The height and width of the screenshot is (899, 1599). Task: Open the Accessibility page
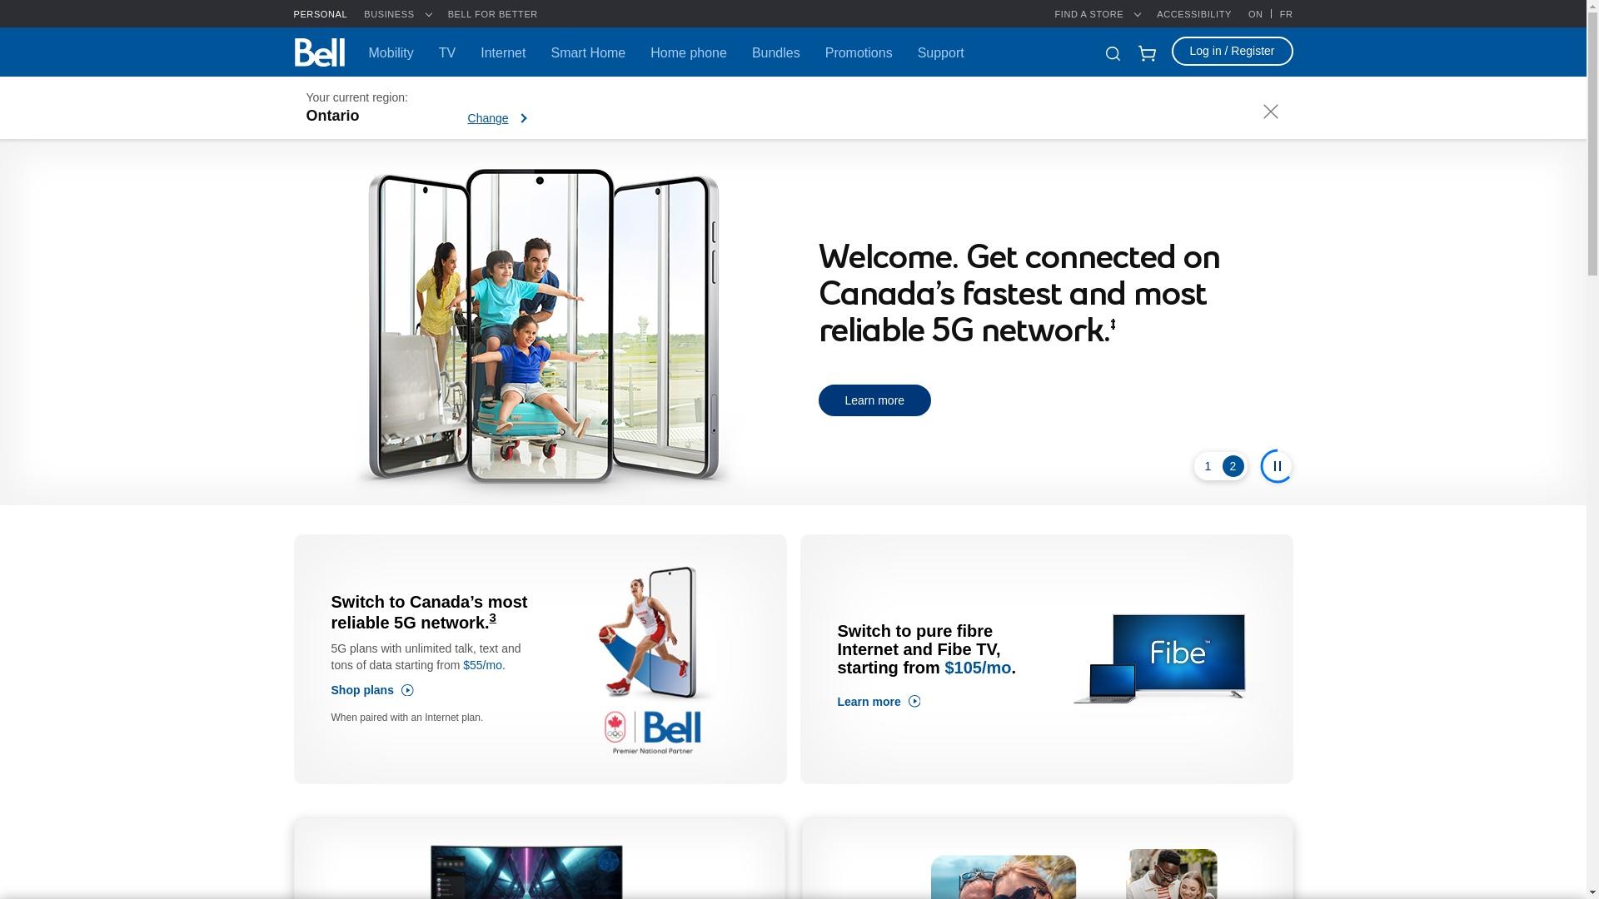[x=1193, y=14]
